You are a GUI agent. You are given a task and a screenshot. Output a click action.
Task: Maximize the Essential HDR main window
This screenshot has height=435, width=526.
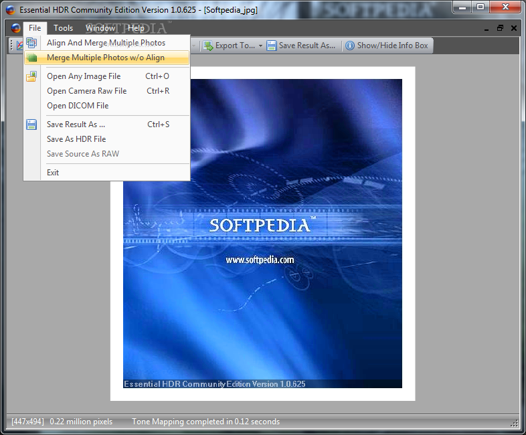coord(480,7)
